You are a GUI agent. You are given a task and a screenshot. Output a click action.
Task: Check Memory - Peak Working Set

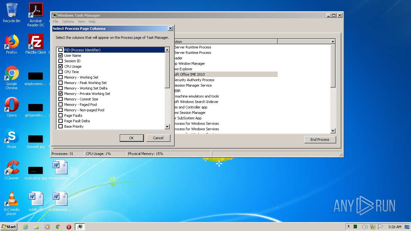[60, 83]
